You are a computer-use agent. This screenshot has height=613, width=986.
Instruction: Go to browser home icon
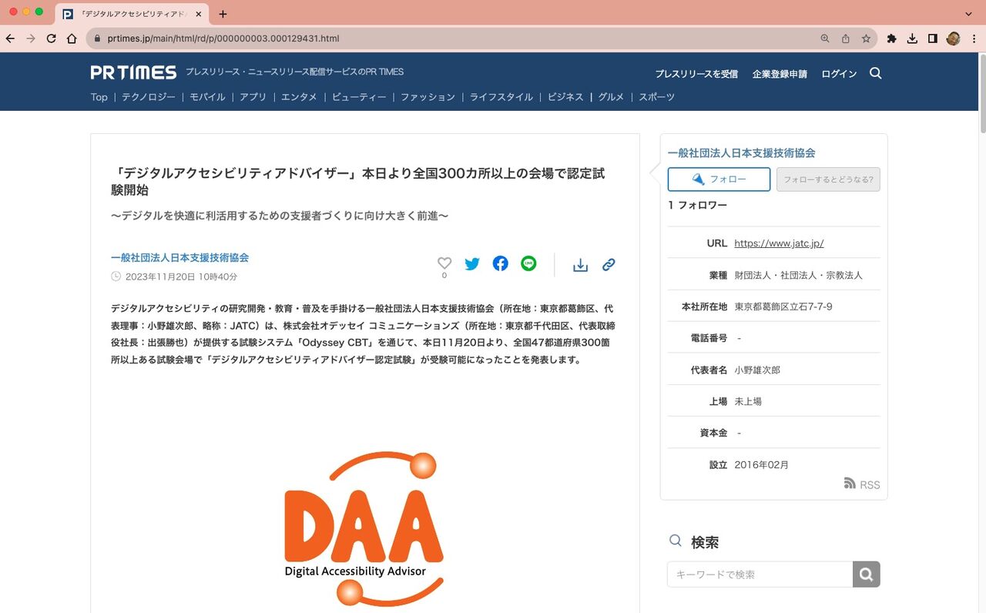[72, 39]
